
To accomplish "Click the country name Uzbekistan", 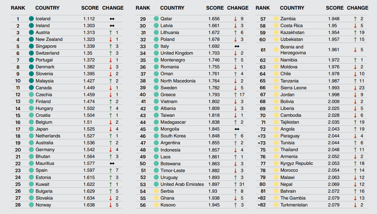I will 292,39.
